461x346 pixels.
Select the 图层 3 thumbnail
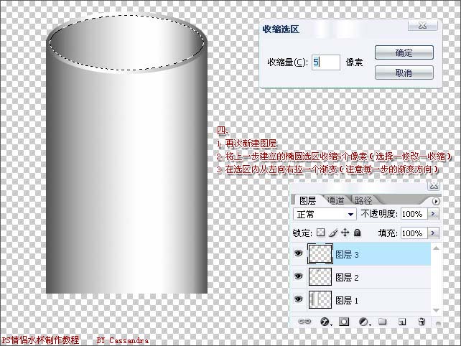[320, 253]
